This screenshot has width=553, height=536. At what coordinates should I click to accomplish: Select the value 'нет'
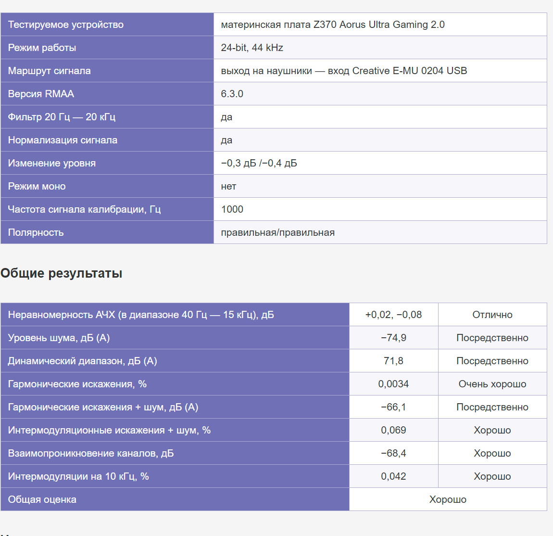pyautogui.click(x=228, y=186)
